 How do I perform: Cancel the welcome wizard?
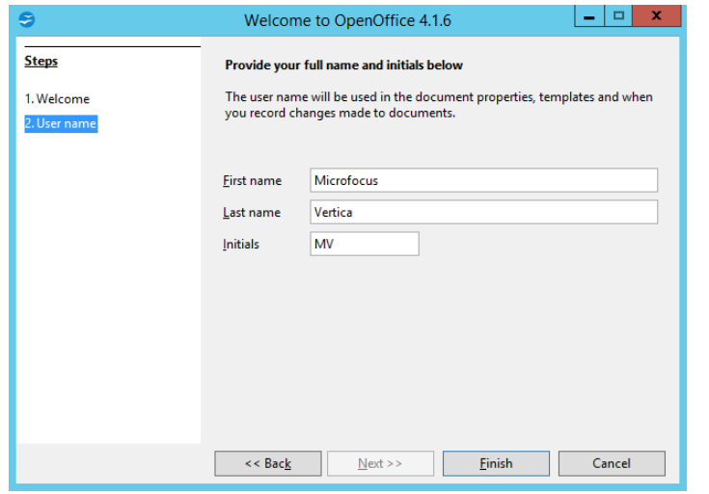click(612, 463)
